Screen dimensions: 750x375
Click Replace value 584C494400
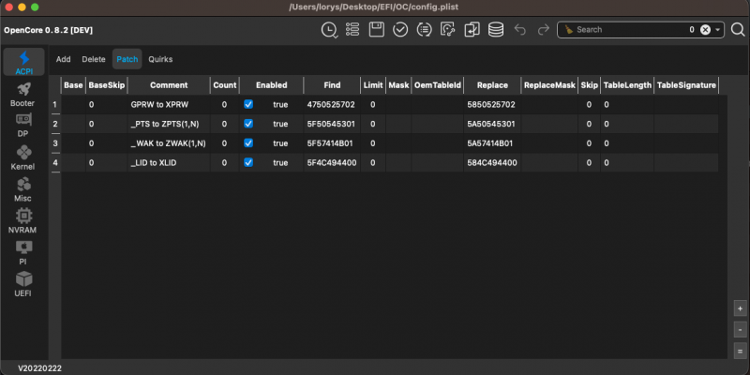pyautogui.click(x=492, y=162)
